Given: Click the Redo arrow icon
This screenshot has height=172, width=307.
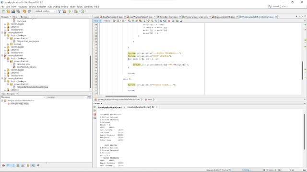Looking at the screenshot, I should 29,11.
